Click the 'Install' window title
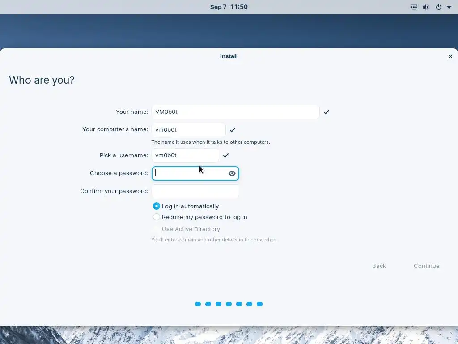458x344 pixels. [229, 56]
